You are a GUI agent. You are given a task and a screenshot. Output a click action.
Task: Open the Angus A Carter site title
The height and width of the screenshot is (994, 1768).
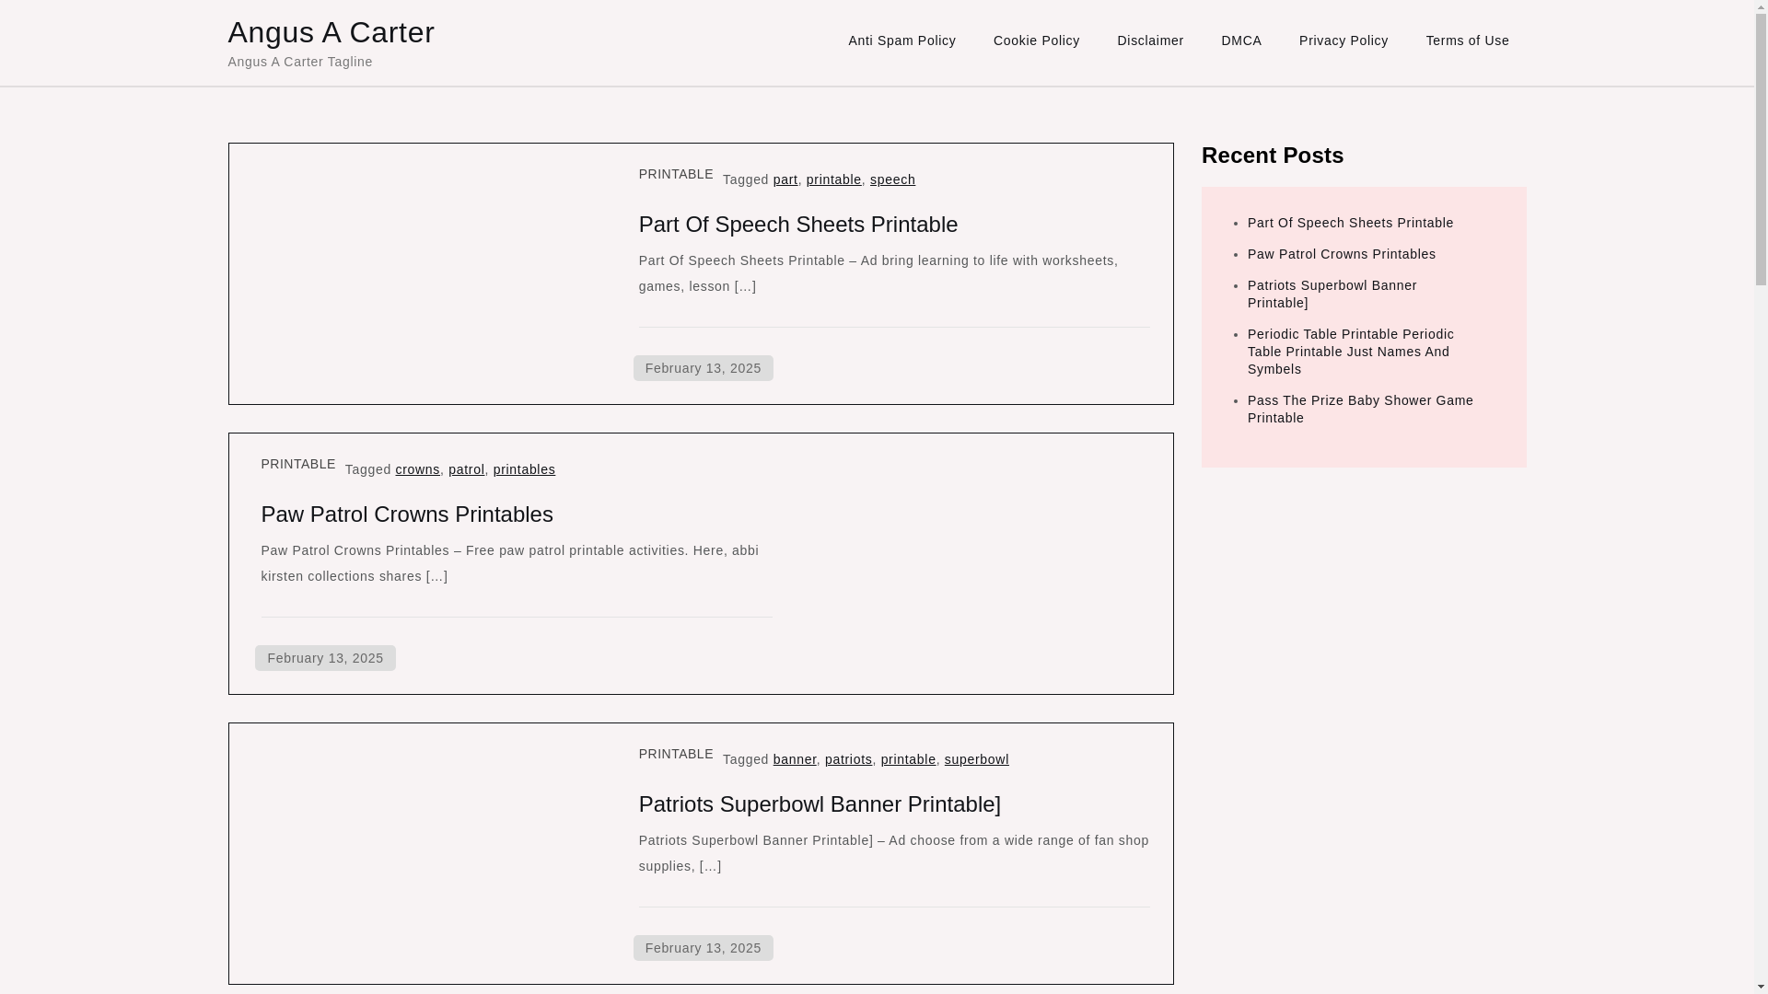pos(331,32)
